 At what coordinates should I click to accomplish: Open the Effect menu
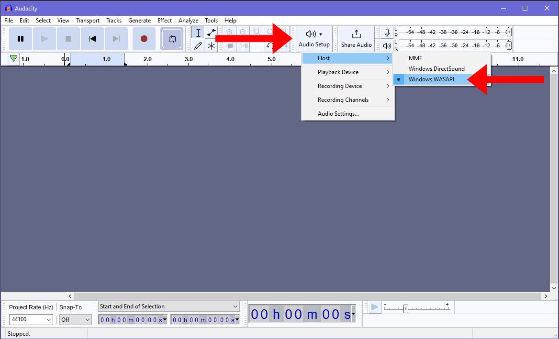[x=164, y=20]
